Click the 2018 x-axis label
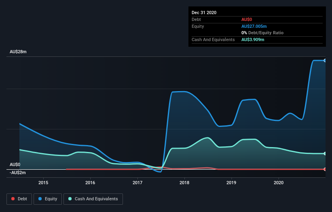Image resolution: width=332 pixels, height=212 pixels. pos(184,183)
